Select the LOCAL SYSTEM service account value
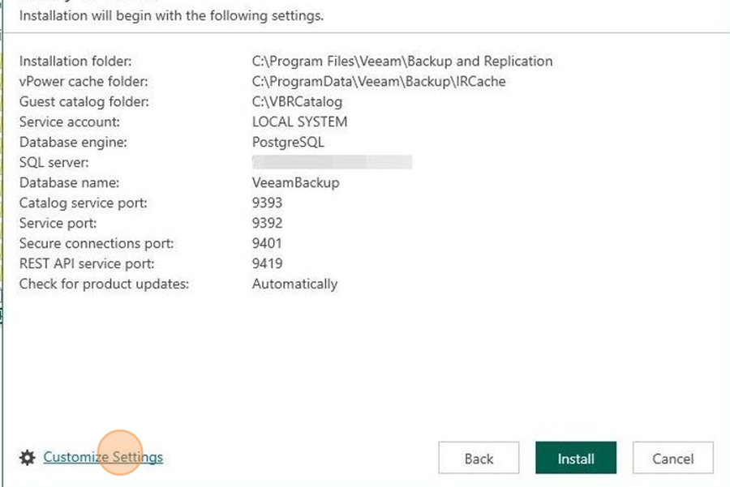 (300, 122)
